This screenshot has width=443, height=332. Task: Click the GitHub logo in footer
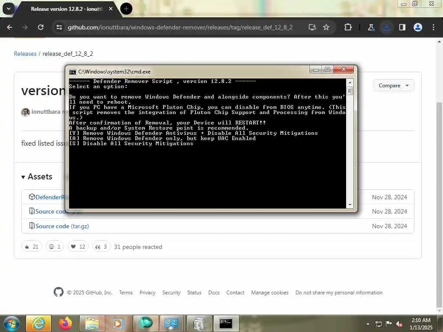click(x=58, y=292)
